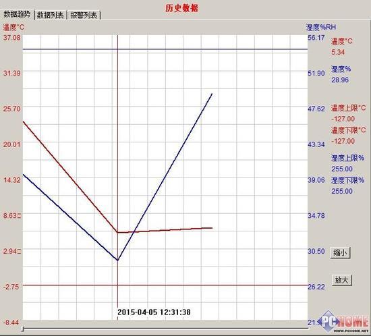371x336 pixels.
Task: Click the slider handle below the chart
Action: [x=23, y=329]
